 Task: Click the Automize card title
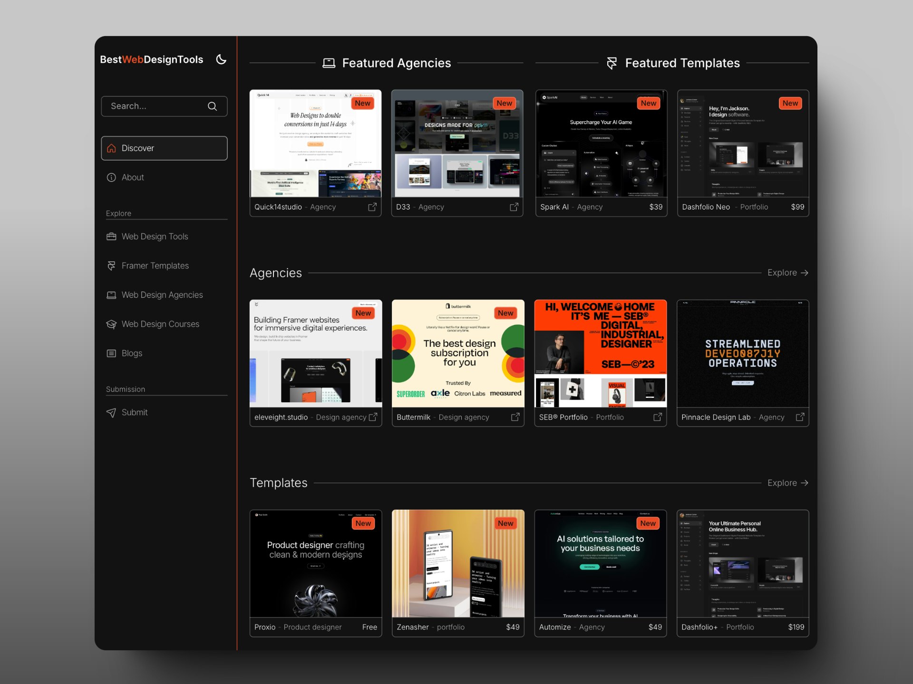555,627
